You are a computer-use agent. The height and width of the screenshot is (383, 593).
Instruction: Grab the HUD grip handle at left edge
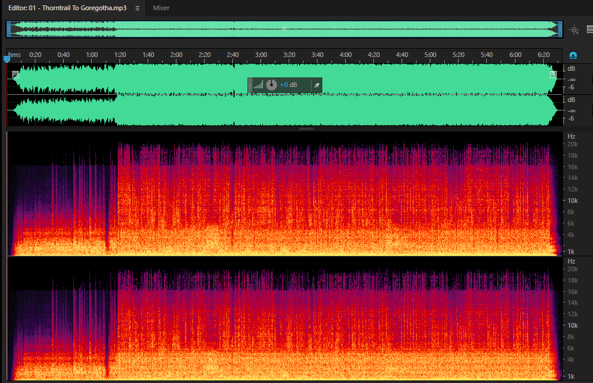point(250,85)
